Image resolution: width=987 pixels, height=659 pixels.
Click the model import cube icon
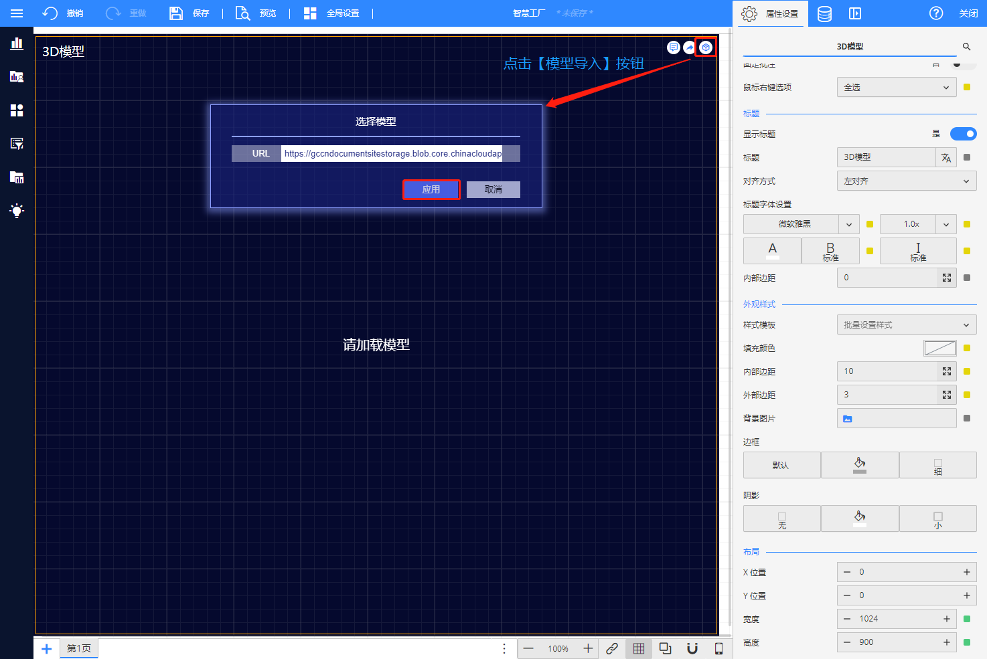705,48
